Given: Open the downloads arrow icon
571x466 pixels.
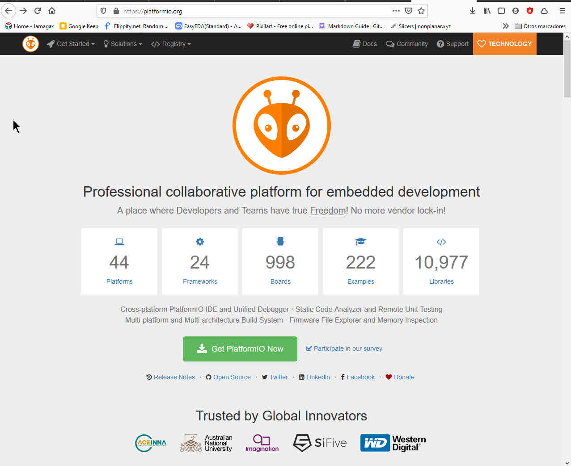Looking at the screenshot, I should point(473,11).
